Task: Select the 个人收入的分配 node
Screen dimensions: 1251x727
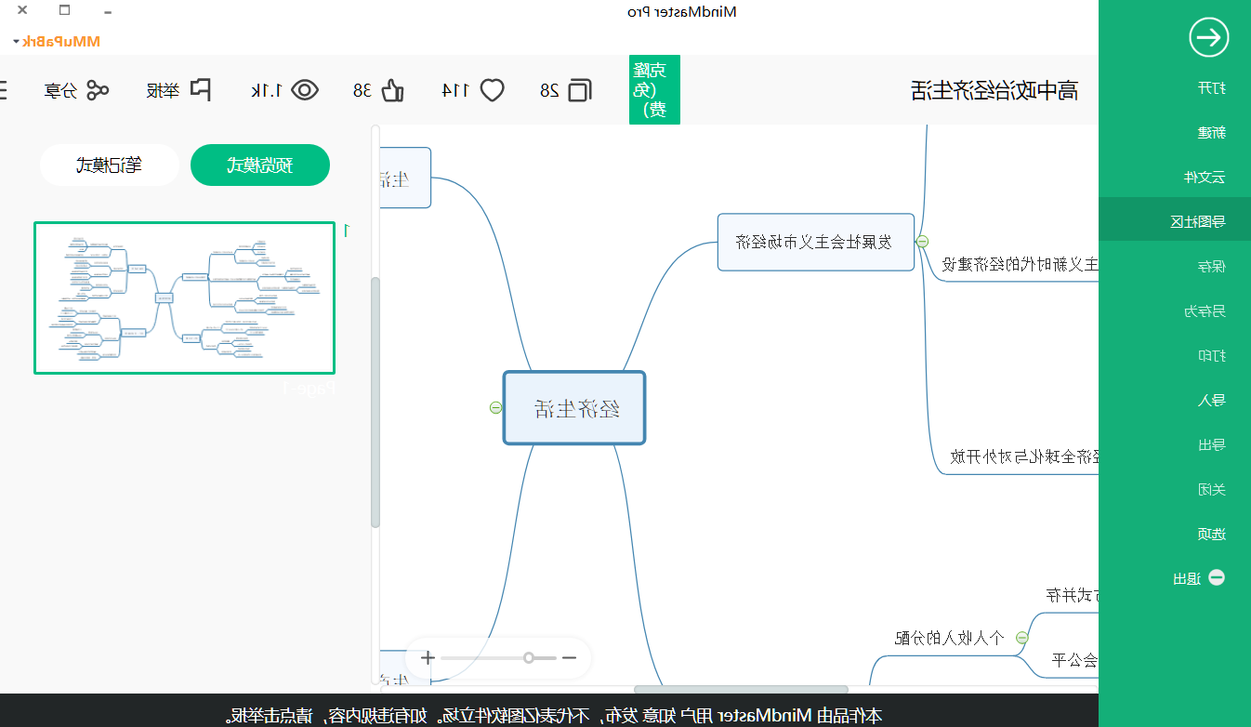Action: (x=949, y=638)
